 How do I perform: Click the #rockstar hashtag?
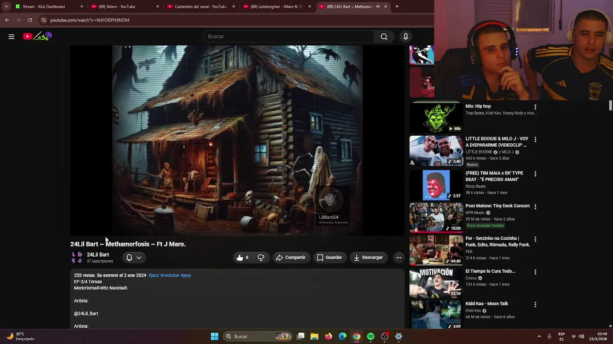(x=170, y=275)
